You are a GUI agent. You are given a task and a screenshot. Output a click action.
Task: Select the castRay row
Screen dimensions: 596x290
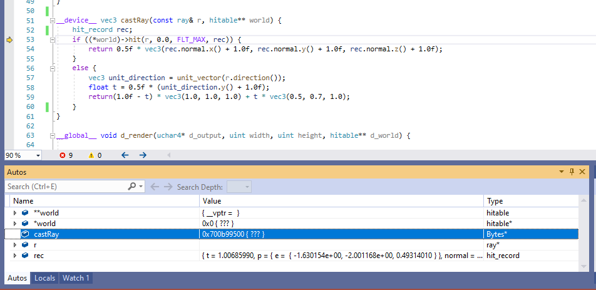(x=292, y=234)
